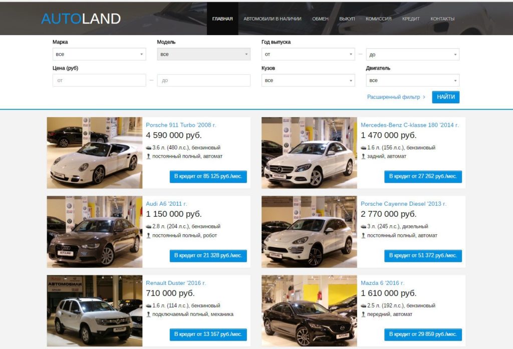Click the gearshift icon in the Audi A6 listing
This screenshot has width=513, height=349.
(x=148, y=235)
